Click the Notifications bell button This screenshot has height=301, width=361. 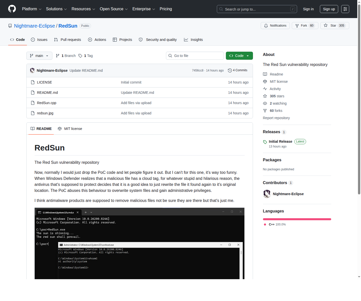275,26
